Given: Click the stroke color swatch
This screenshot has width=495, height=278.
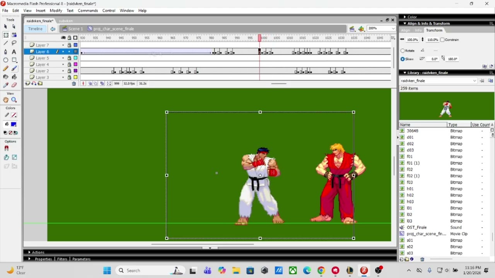Looking at the screenshot, I should (14, 115).
